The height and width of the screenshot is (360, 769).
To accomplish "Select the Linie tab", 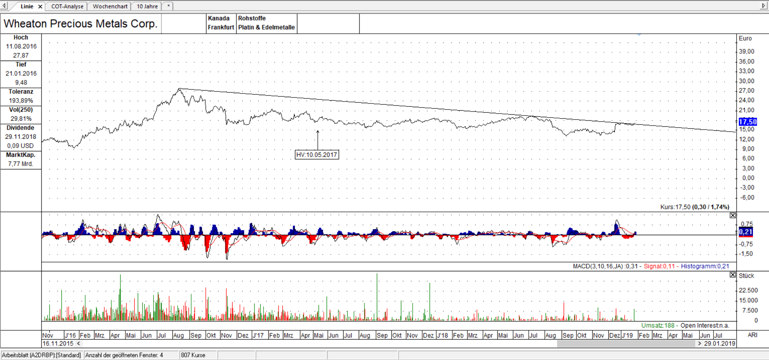I will click(27, 6).
